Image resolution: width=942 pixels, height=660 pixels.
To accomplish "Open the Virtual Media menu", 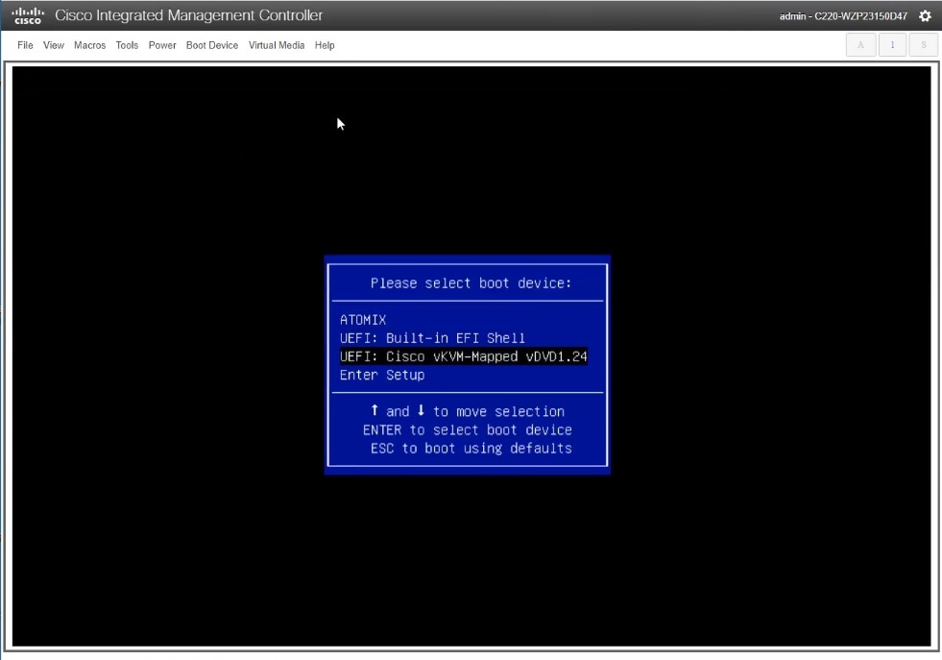I will click(277, 45).
